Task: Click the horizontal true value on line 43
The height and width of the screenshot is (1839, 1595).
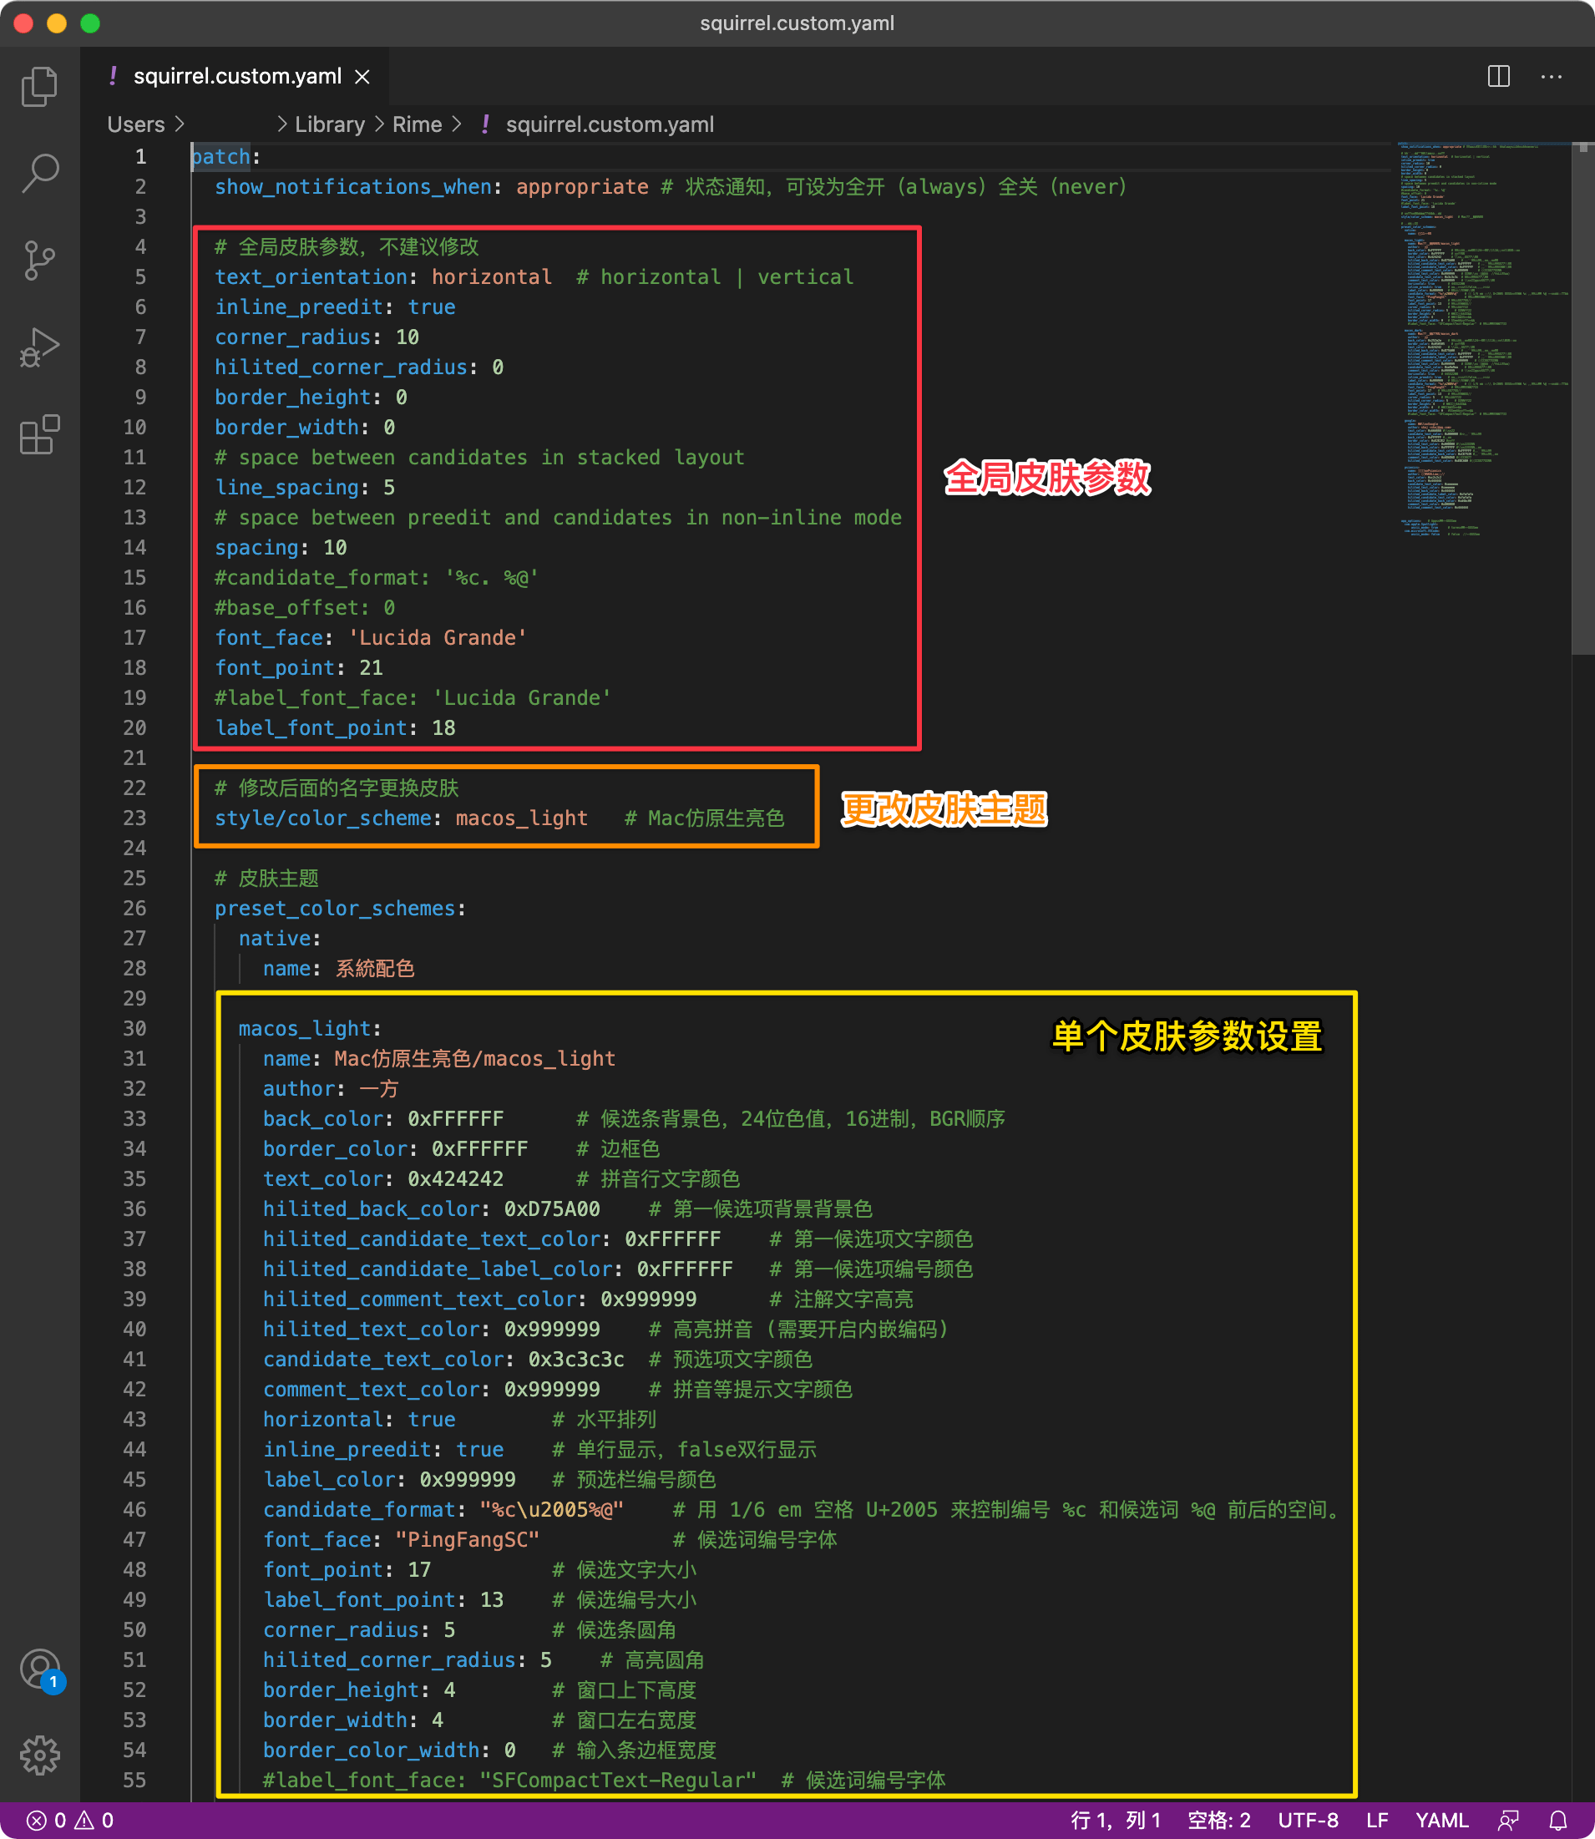Action: 432,1420
